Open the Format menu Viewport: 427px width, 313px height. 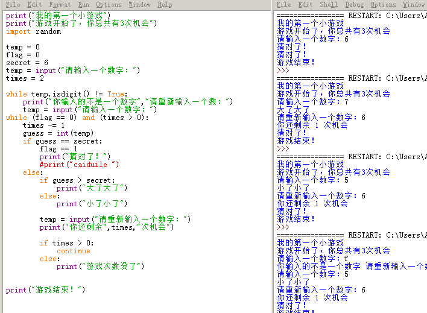[x=60, y=5]
